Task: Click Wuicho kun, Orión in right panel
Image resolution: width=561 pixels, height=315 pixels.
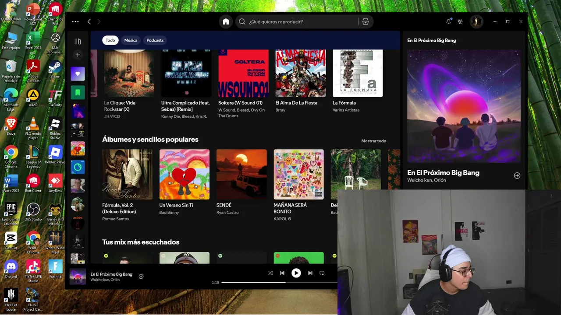Action: tap(426, 180)
